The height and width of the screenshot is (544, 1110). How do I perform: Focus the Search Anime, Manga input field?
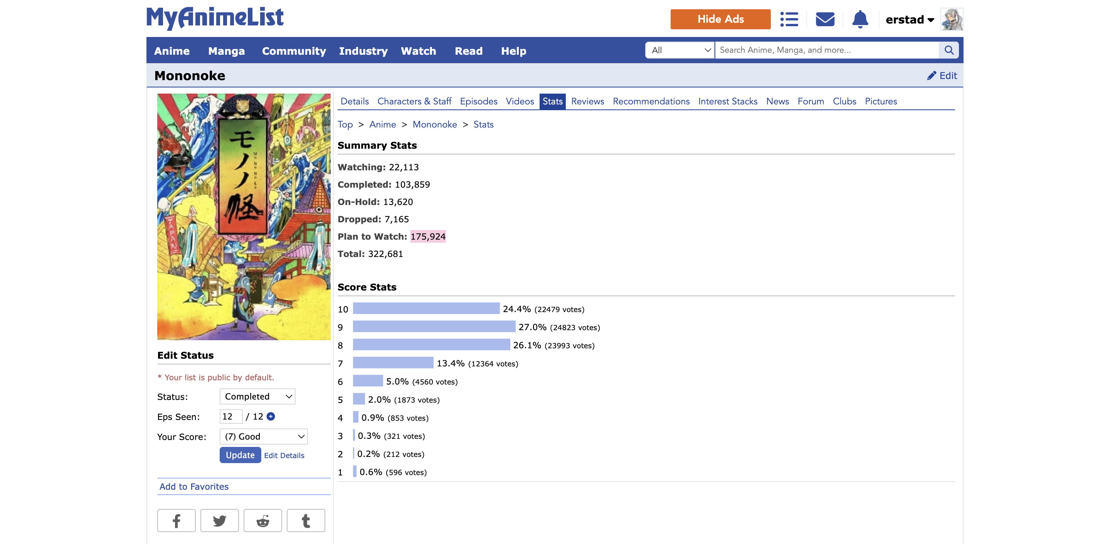click(x=826, y=50)
